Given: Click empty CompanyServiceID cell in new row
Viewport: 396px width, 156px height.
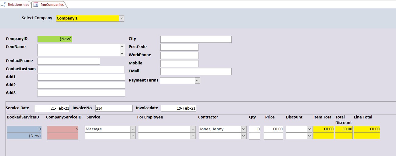Looking at the screenshot, I should [62, 136].
